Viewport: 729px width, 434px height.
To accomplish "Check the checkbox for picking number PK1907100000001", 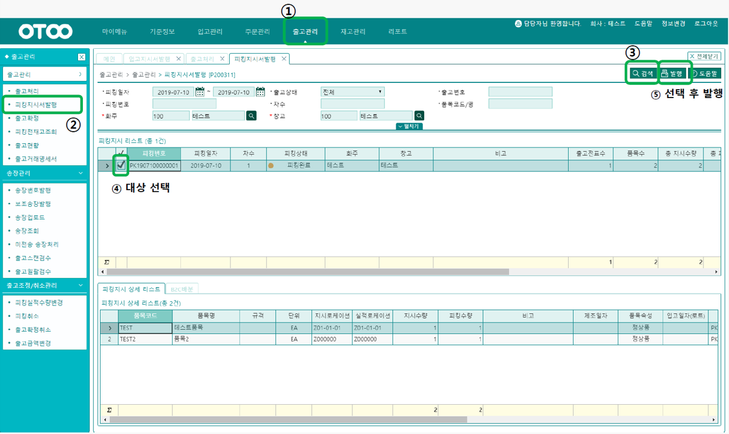I will 119,165.
